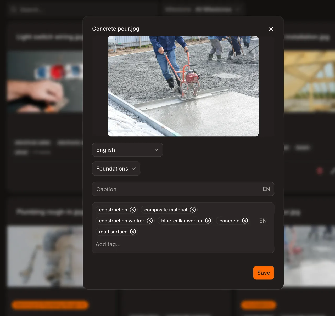Click the concrete pour preview image
The width and height of the screenshot is (335, 316).
pyautogui.click(x=183, y=86)
